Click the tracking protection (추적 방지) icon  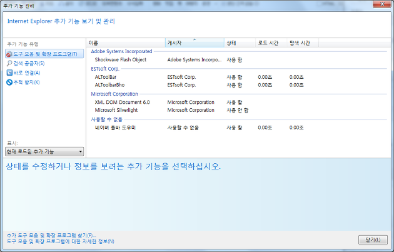click(9, 83)
